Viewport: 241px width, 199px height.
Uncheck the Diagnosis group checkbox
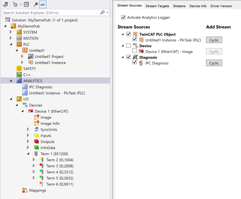coord(128,57)
